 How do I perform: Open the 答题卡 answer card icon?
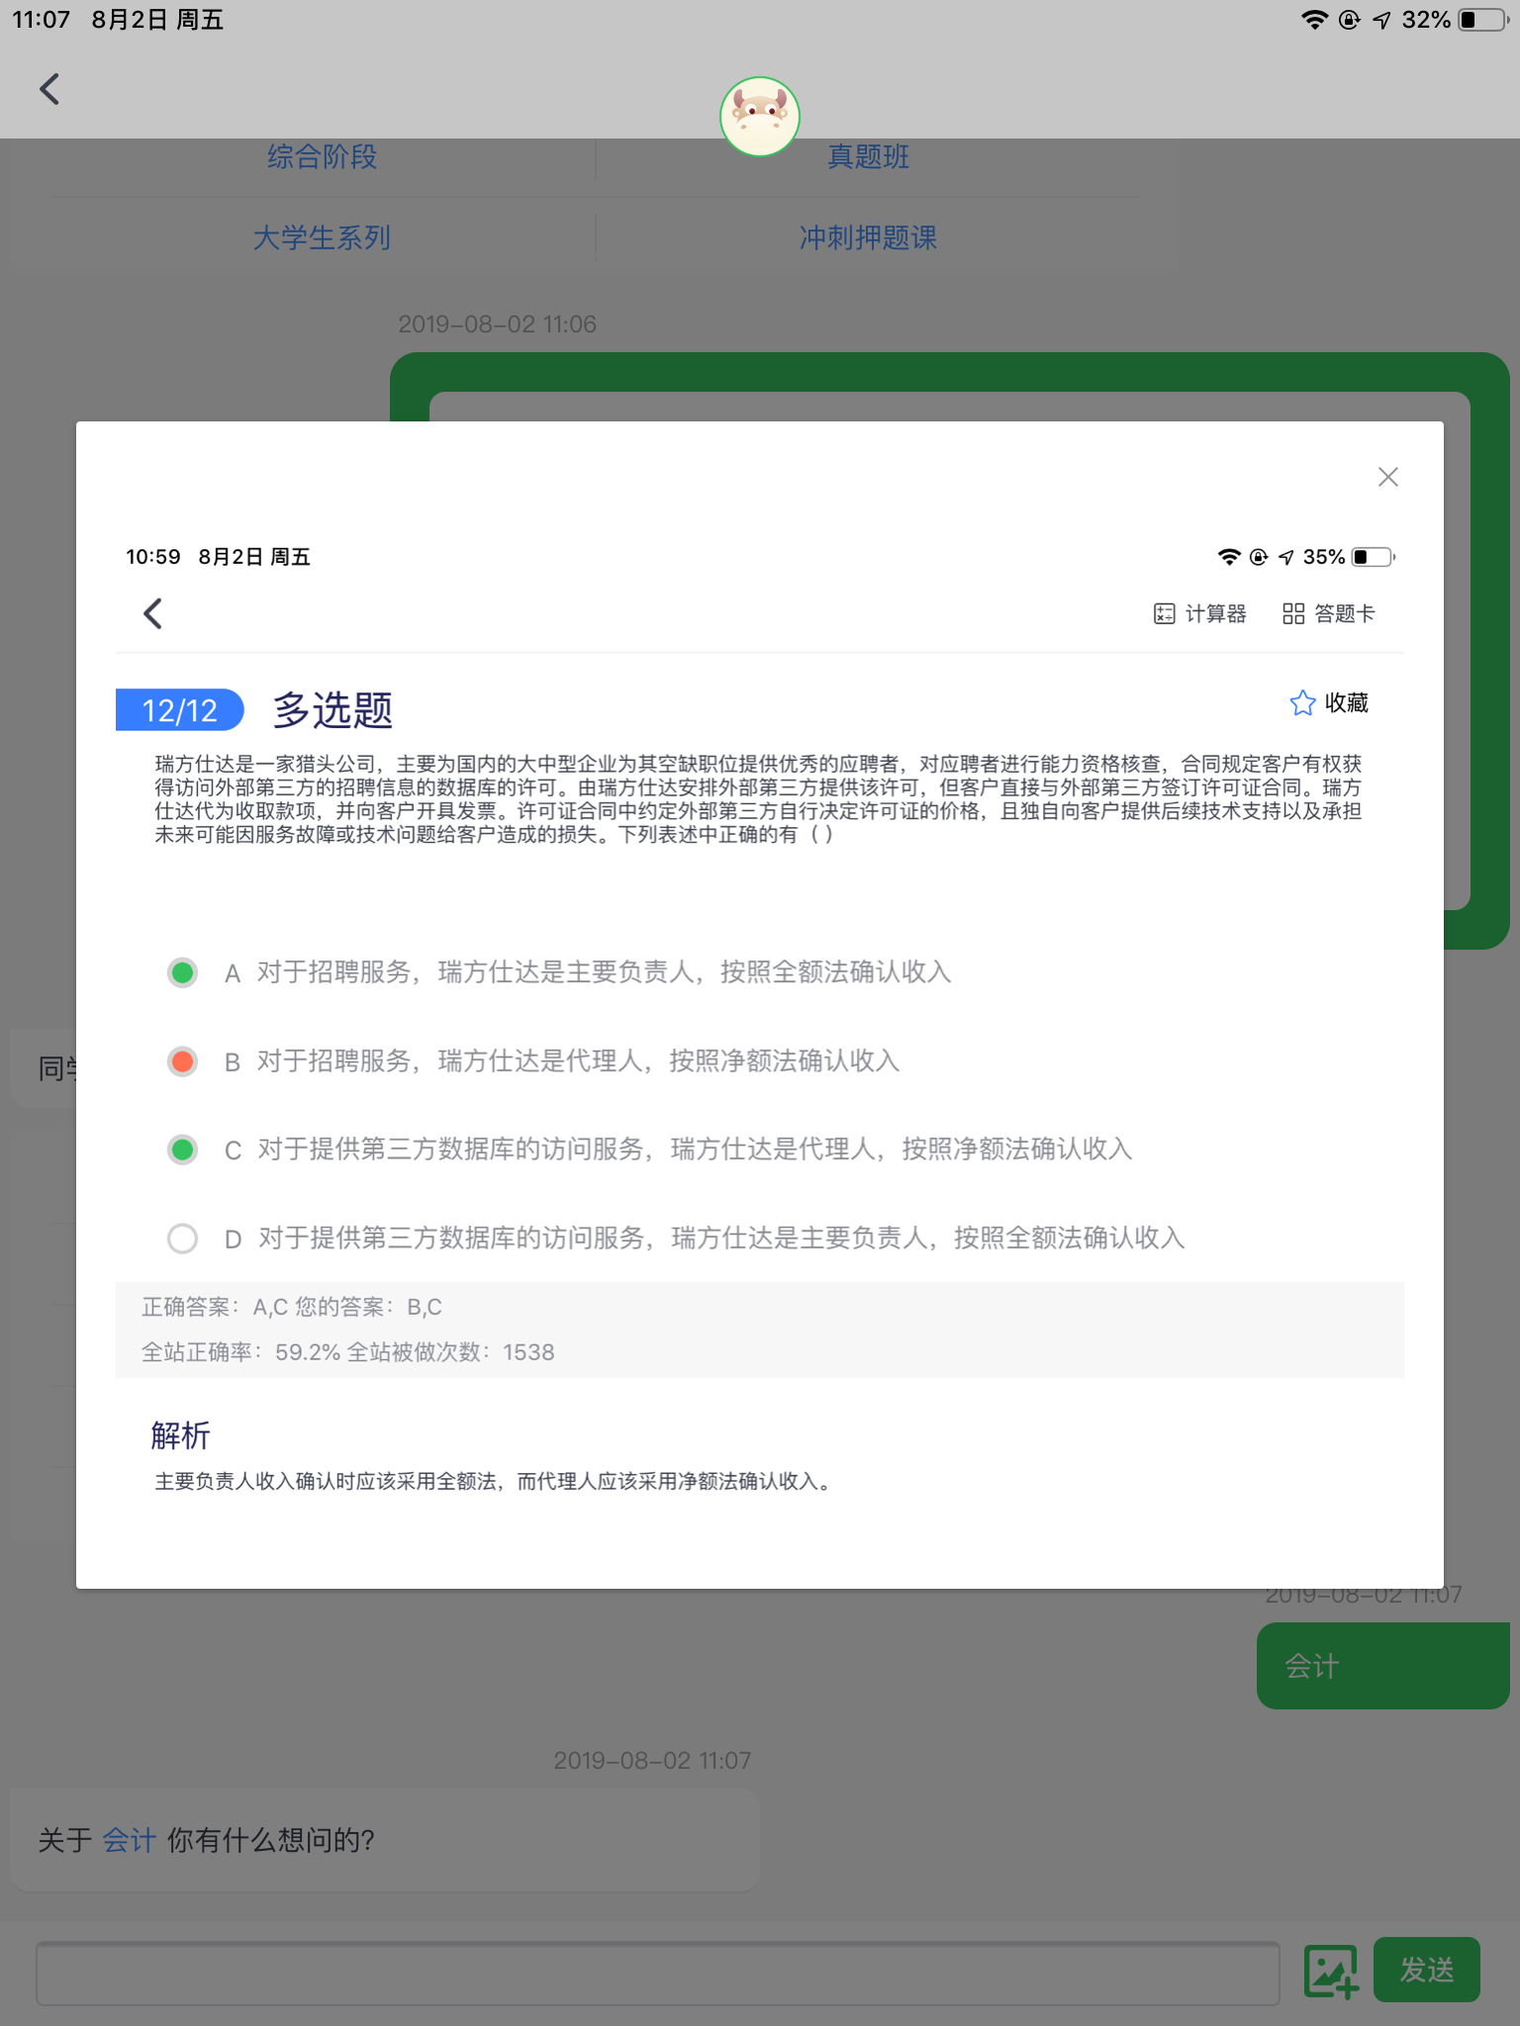[1292, 613]
